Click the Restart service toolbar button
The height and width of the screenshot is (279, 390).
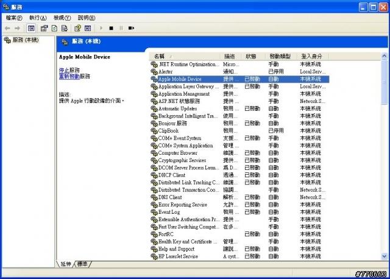point(131,28)
